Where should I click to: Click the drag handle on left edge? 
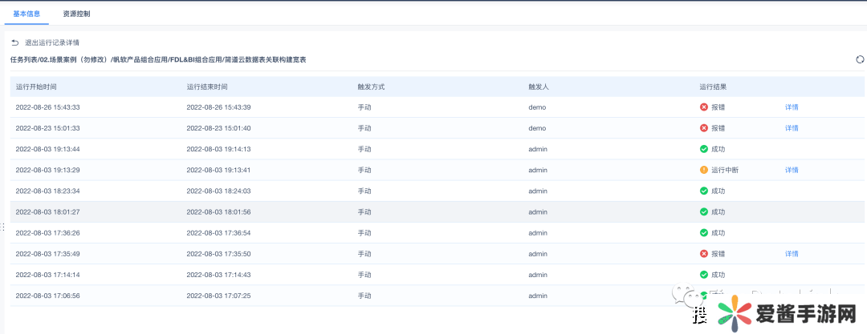(x=2, y=227)
